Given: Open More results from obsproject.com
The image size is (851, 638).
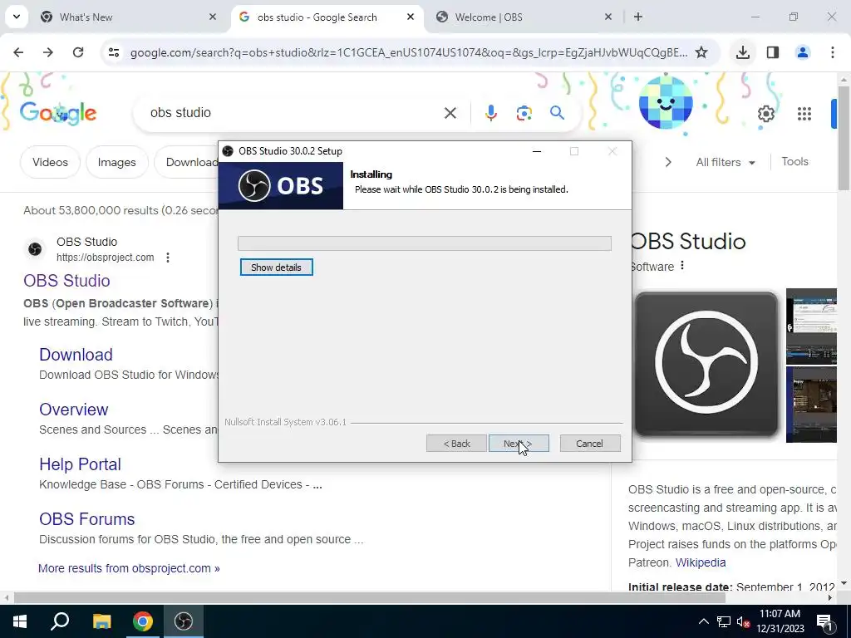Looking at the screenshot, I should pyautogui.click(x=129, y=568).
